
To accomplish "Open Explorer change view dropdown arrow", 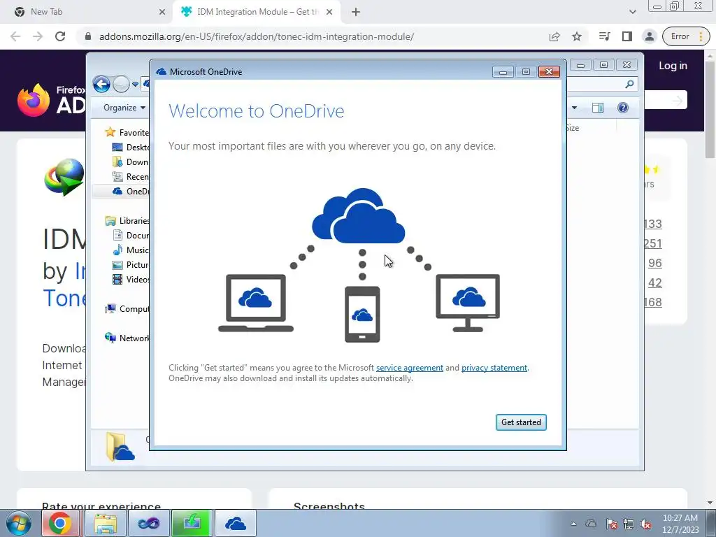I will [x=574, y=108].
